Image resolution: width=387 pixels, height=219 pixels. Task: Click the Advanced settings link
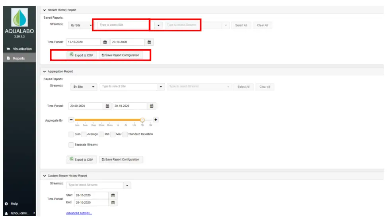[x=79, y=213]
